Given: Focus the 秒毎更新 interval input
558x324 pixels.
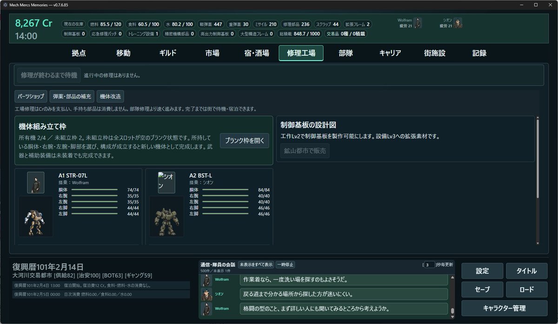Looking at the screenshot, I should [x=430, y=264].
